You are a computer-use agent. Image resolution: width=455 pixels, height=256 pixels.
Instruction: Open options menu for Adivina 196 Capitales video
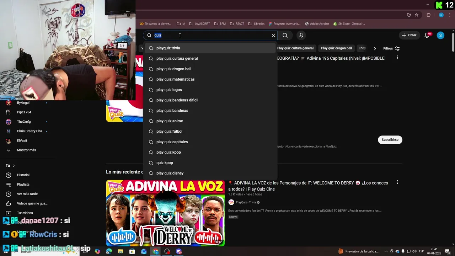397,58
